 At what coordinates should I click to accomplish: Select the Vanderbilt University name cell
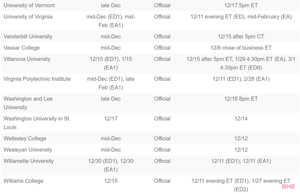[x=28, y=36]
